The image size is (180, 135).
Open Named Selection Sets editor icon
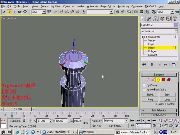tap(84, 12)
